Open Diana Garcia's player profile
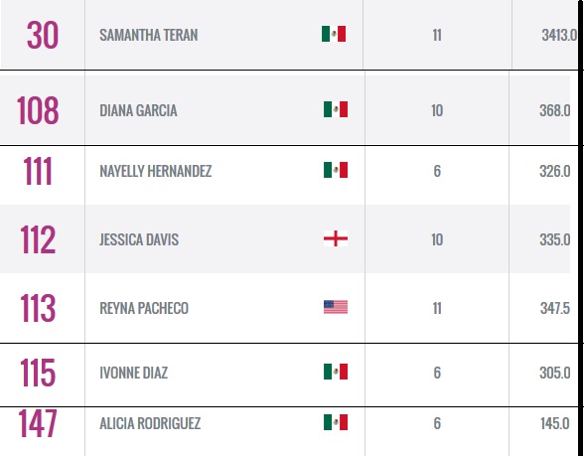 point(138,110)
